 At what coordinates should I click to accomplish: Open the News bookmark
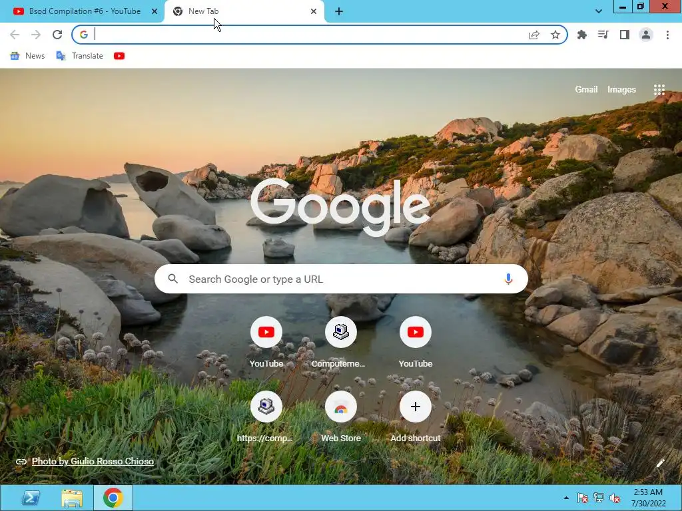27,56
